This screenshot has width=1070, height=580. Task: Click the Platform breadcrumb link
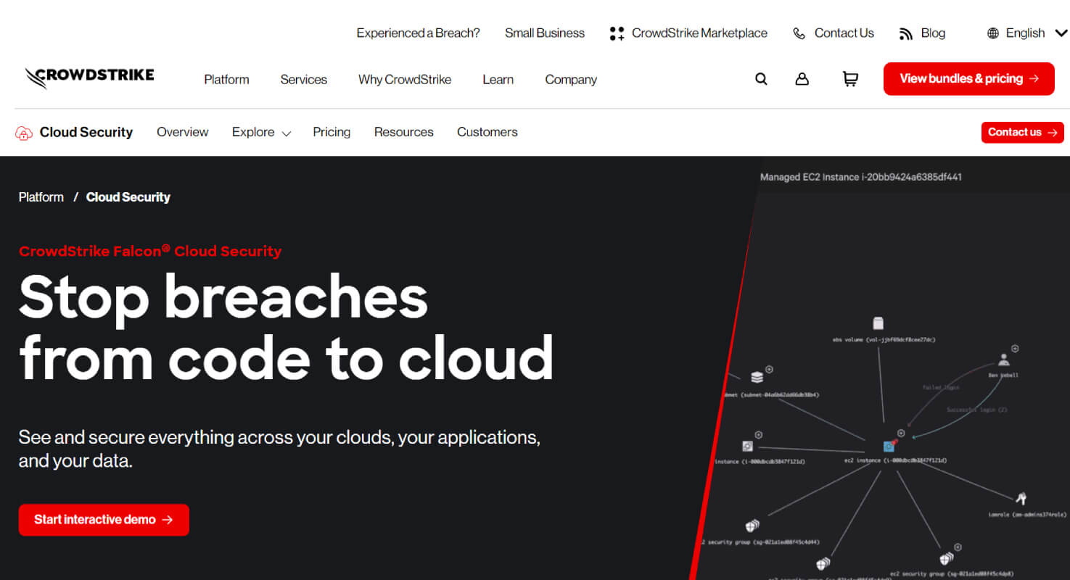pos(41,197)
